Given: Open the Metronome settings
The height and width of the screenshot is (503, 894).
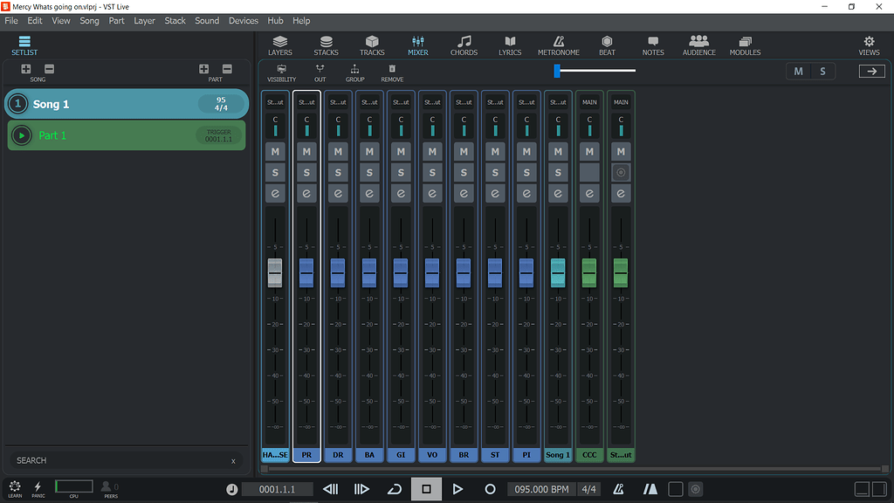Looking at the screenshot, I should 558,45.
